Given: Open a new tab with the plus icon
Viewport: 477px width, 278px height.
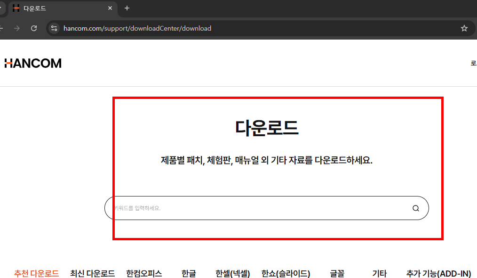Looking at the screenshot, I should pos(127,8).
